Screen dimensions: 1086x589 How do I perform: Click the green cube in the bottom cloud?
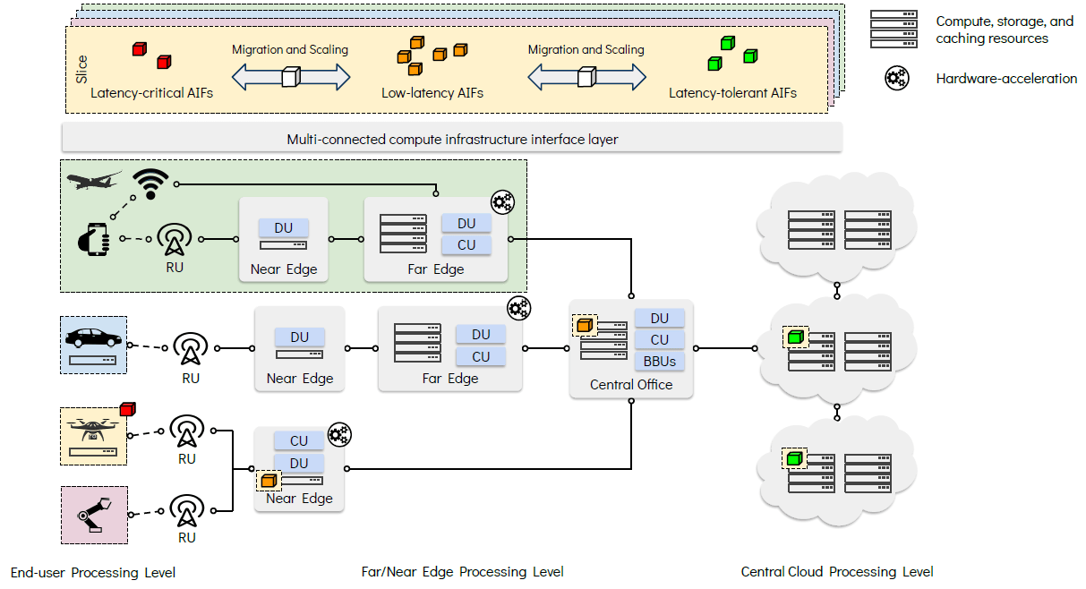point(794,458)
